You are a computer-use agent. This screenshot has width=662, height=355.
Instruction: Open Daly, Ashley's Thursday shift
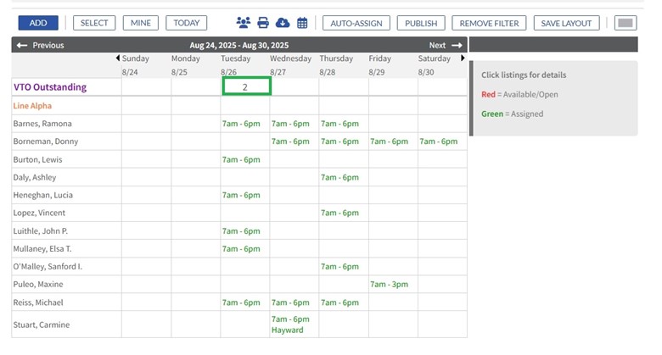tap(339, 177)
